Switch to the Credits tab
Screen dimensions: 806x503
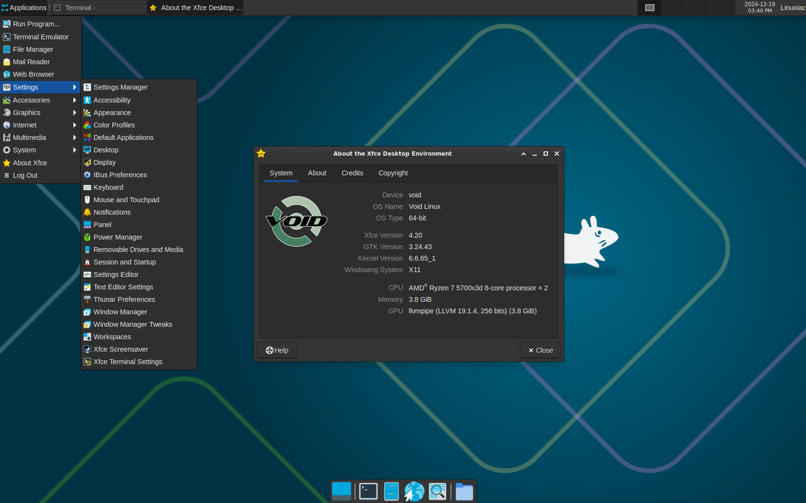[x=352, y=173]
